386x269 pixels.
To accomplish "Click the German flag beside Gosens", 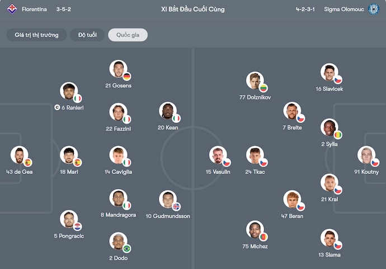I will (127, 77).
